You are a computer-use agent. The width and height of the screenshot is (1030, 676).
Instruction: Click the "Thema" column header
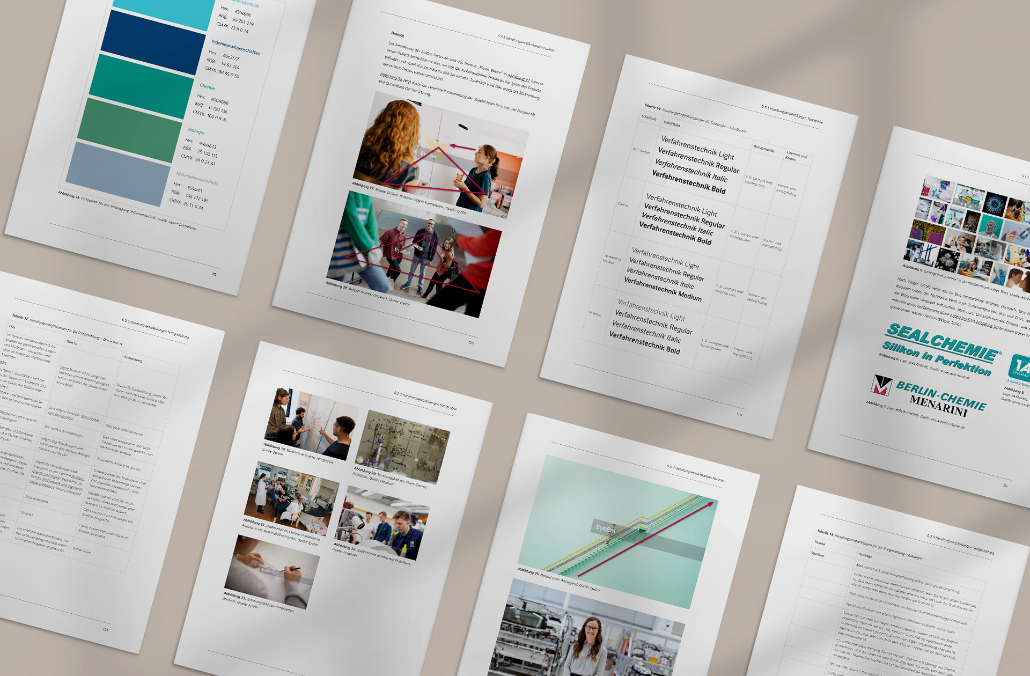coord(819,543)
